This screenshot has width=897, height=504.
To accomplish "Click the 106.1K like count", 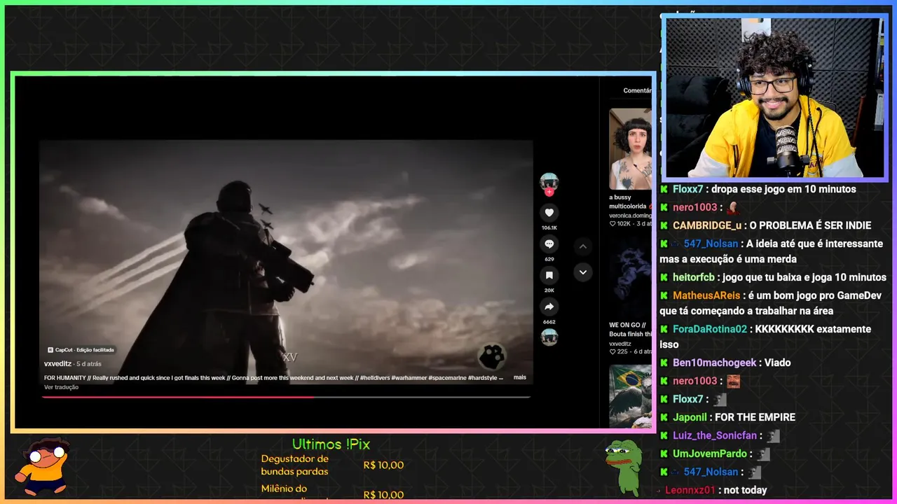I will (549, 227).
